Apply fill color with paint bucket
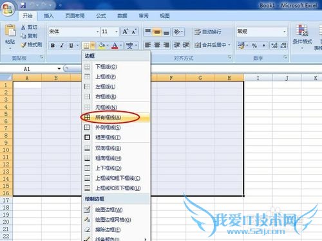The image size is (322, 241). point(102,46)
